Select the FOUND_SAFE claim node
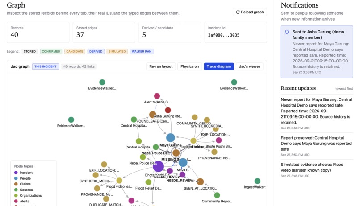Viewport: 360px width, 206px height. (153, 115)
